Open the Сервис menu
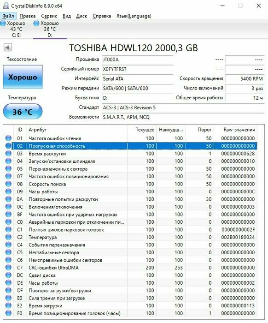 tap(49, 16)
